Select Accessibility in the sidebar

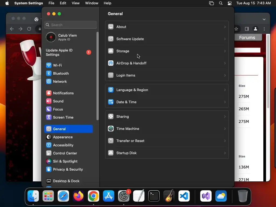[68, 145]
